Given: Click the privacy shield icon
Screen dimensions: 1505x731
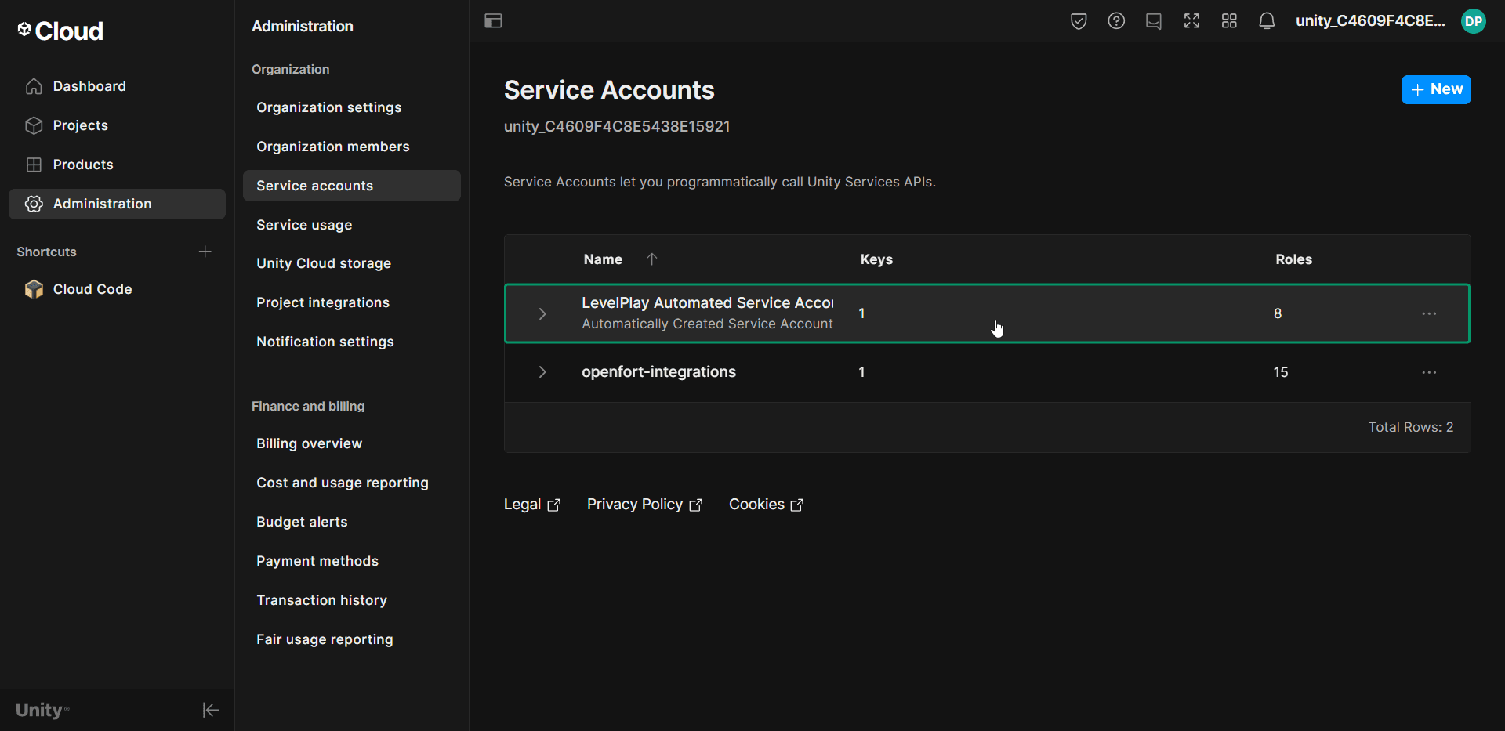Looking at the screenshot, I should click(1078, 21).
